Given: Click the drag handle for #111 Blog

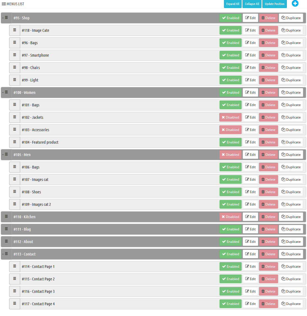Looking at the screenshot, I should pyautogui.click(x=6, y=229).
